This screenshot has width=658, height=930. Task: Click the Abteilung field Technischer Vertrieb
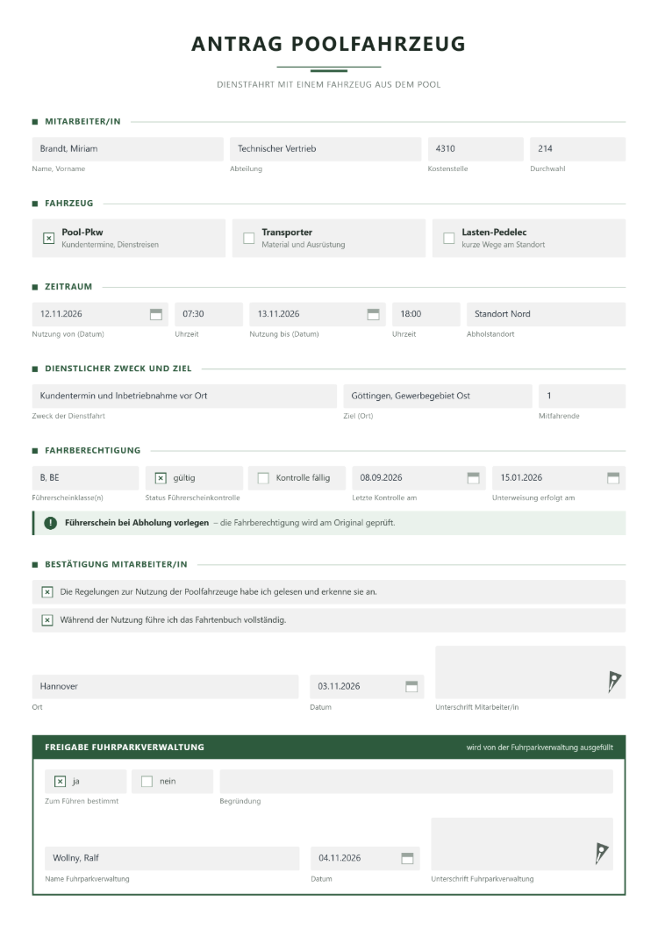tap(325, 149)
